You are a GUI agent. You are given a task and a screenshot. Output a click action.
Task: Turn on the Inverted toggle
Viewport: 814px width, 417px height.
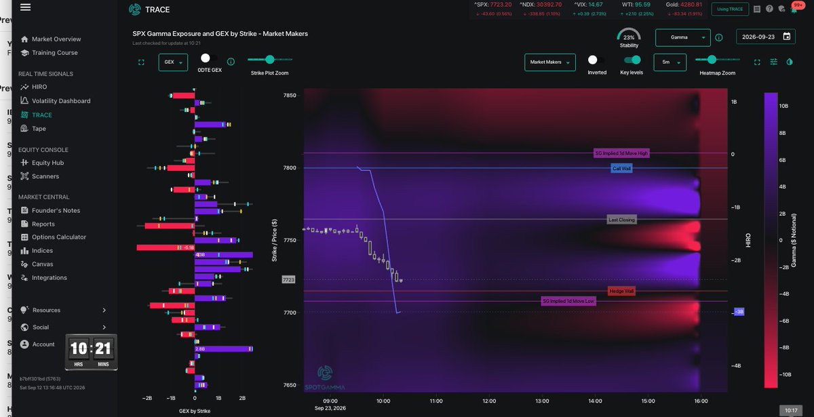click(x=596, y=60)
